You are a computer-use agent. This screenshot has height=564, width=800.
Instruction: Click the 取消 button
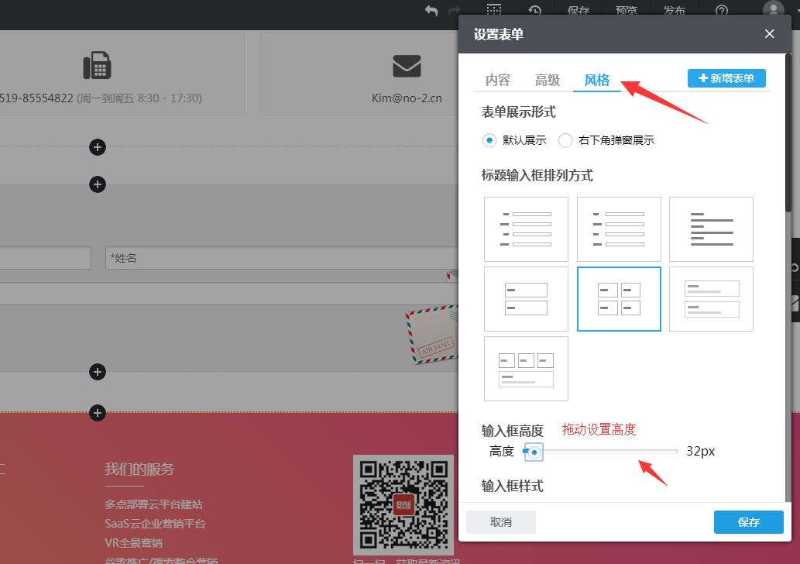tap(501, 522)
